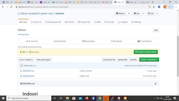Image resolution: width=179 pixels, height=101 pixels.
Task: Switch to the Insights tab
Action: 123,22
